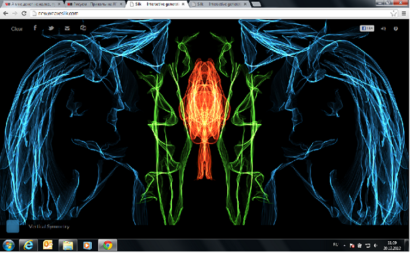This screenshot has width=410, height=254.
Task: Click the address bar showing weavesilk.com
Action: coord(214,13)
